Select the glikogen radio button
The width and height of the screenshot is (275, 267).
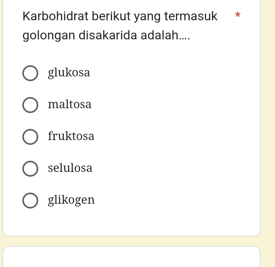tap(30, 200)
